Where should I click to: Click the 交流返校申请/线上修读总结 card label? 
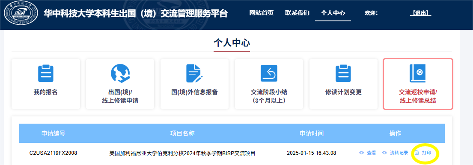pyautogui.click(x=418, y=96)
